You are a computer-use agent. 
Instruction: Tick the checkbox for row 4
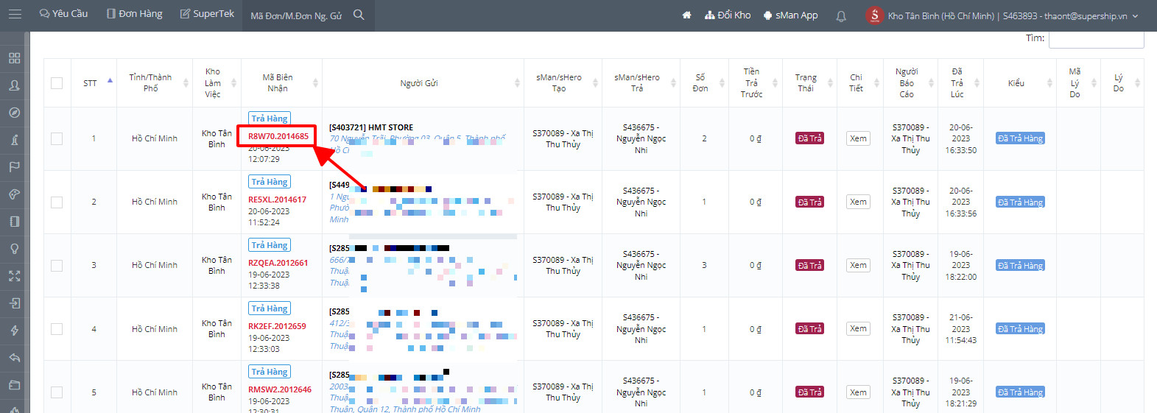pyautogui.click(x=57, y=329)
